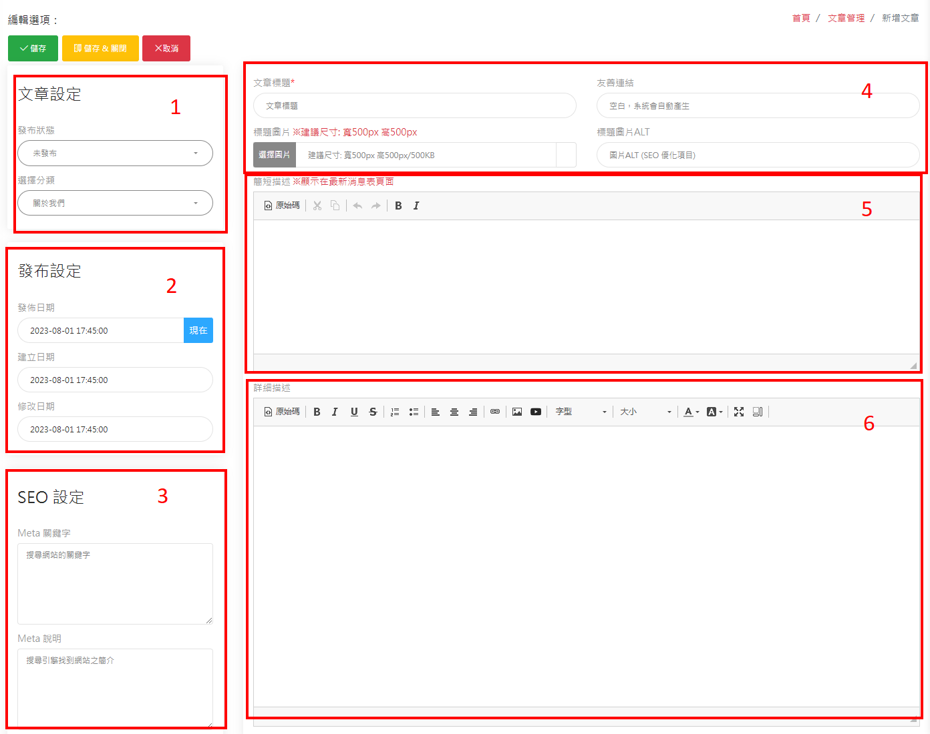Viewport: 930px width, 734px height.
Task: Toggle italic in the short description editor
Action: tap(416, 206)
